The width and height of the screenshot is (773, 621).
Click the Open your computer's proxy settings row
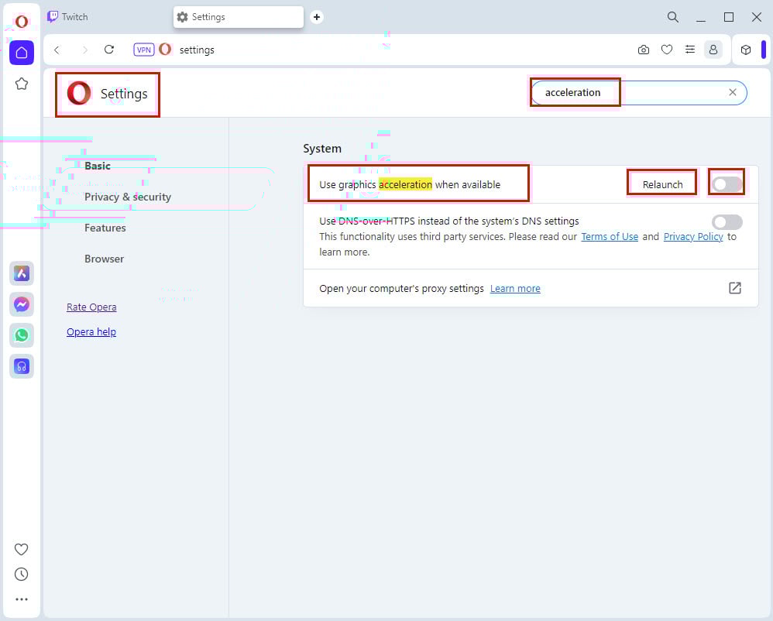[x=531, y=288]
